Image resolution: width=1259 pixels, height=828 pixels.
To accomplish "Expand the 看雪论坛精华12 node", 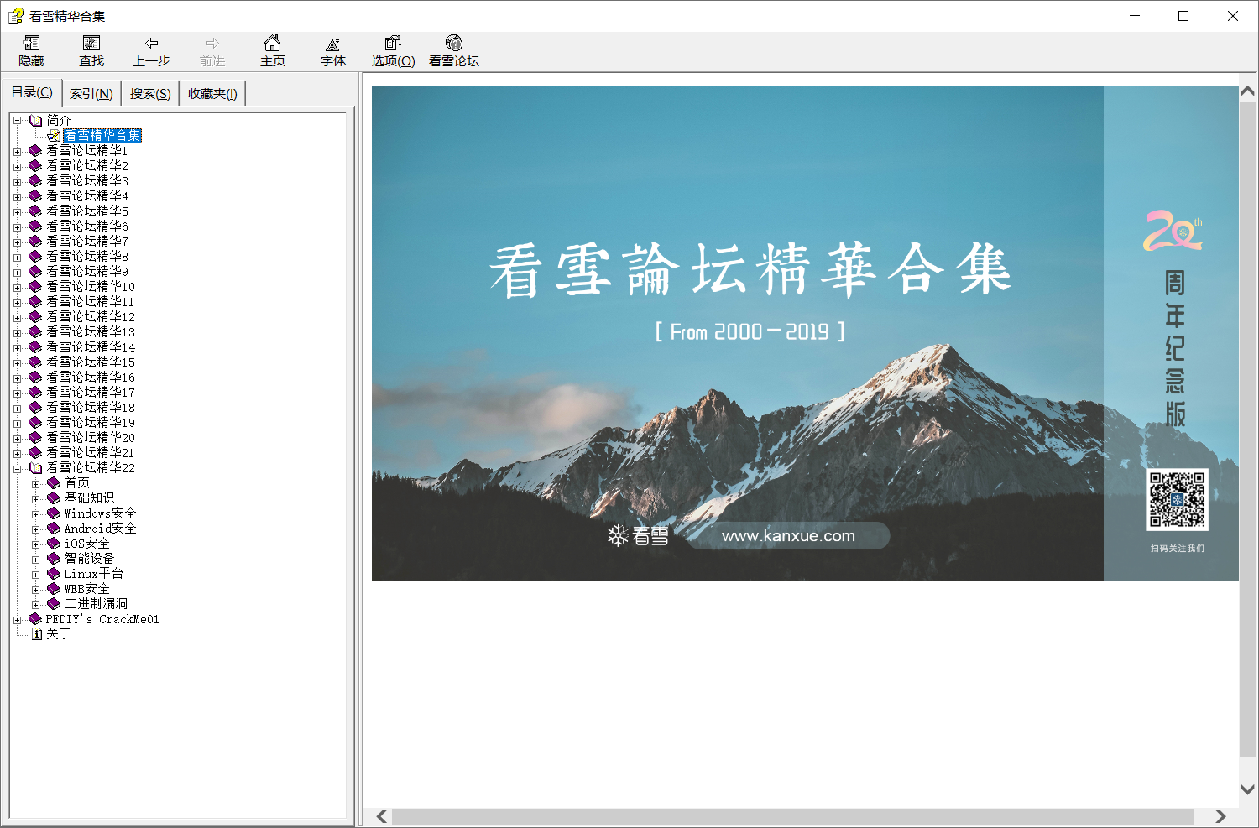I will [x=17, y=318].
